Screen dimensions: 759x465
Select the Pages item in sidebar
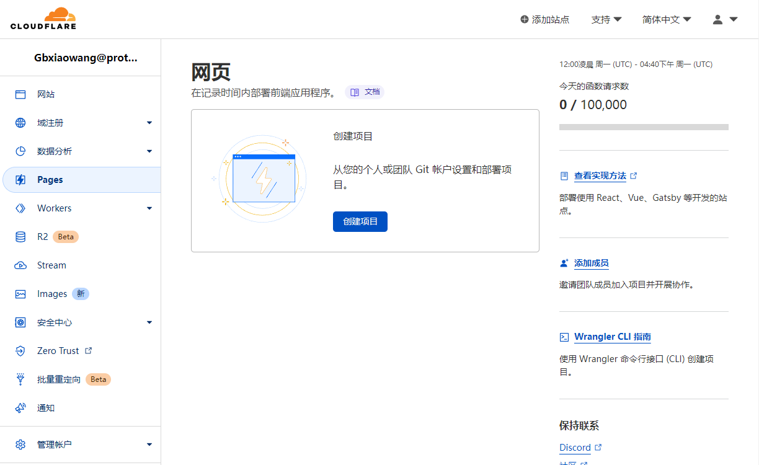coord(50,180)
